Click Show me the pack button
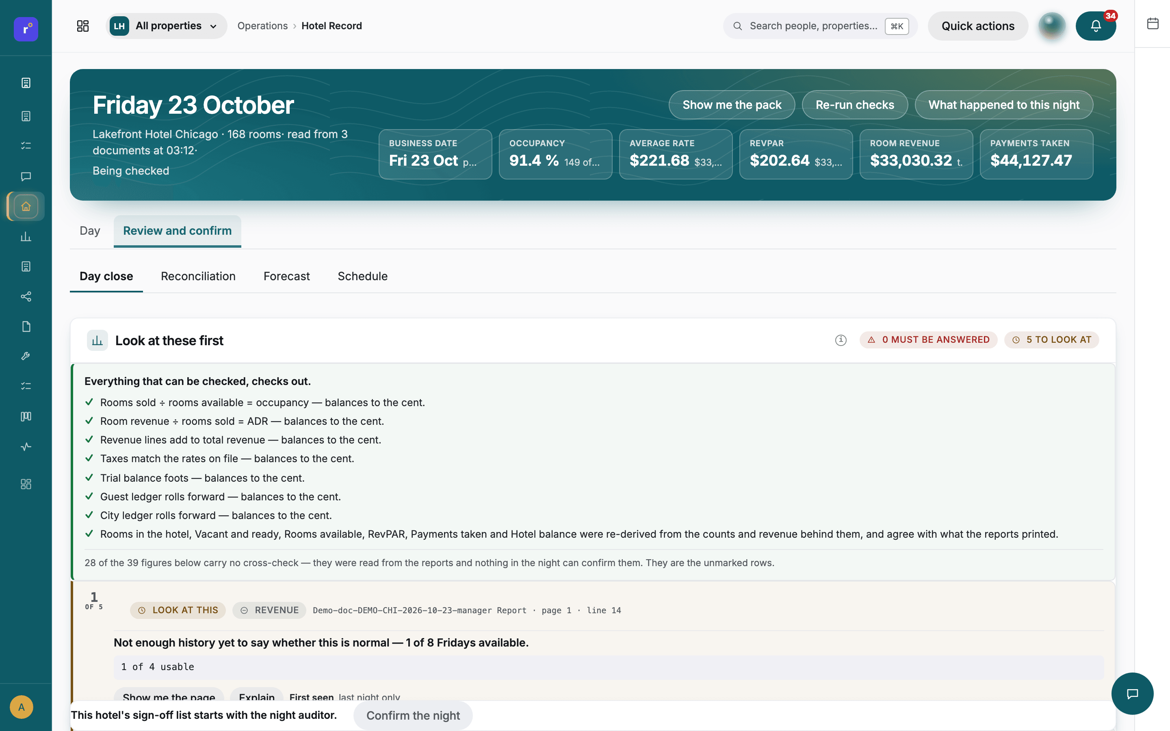This screenshot has height=731, width=1170. 732,105
